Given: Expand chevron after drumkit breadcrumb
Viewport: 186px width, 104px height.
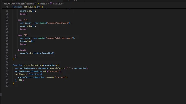Looking at the screenshot, I should [x=36, y=4].
